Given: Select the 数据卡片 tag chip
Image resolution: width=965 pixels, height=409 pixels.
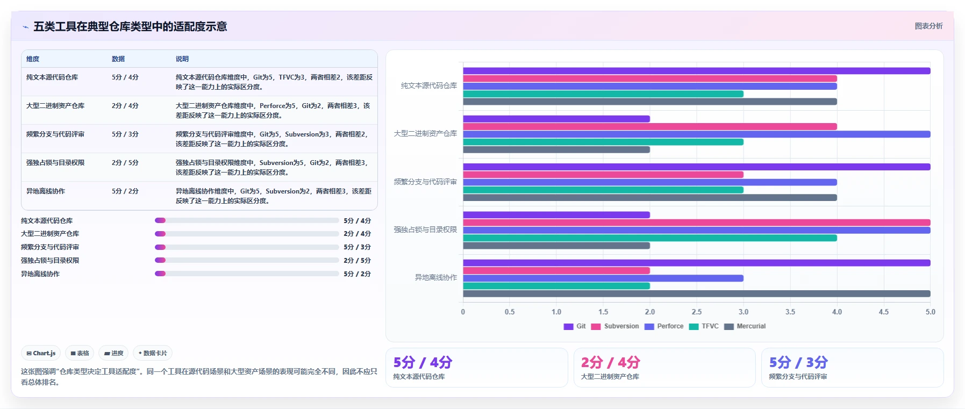Looking at the screenshot, I should [x=153, y=353].
